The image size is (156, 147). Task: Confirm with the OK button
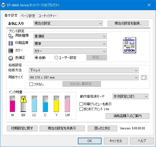[x=90, y=141]
